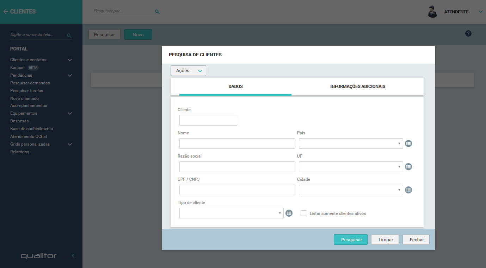The image size is (486, 268).
Task: Click the back arrow beside CLIENTES
Action: click(5, 12)
